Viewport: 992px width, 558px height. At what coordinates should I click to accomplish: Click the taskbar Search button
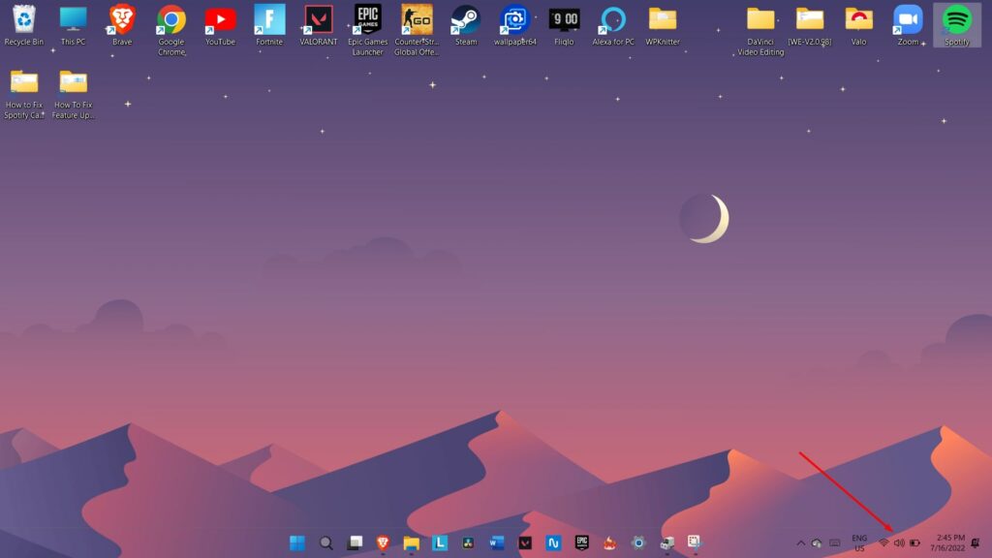click(x=326, y=542)
